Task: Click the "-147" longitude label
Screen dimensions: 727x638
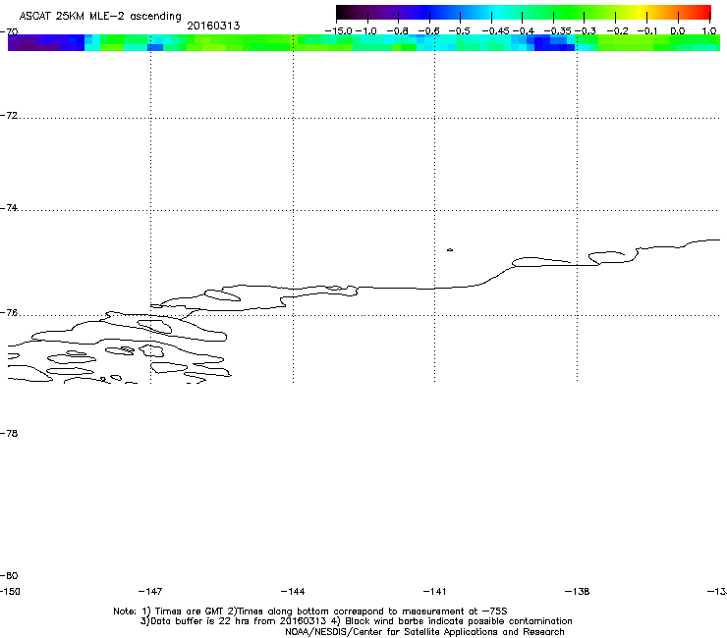Action: click(x=150, y=591)
